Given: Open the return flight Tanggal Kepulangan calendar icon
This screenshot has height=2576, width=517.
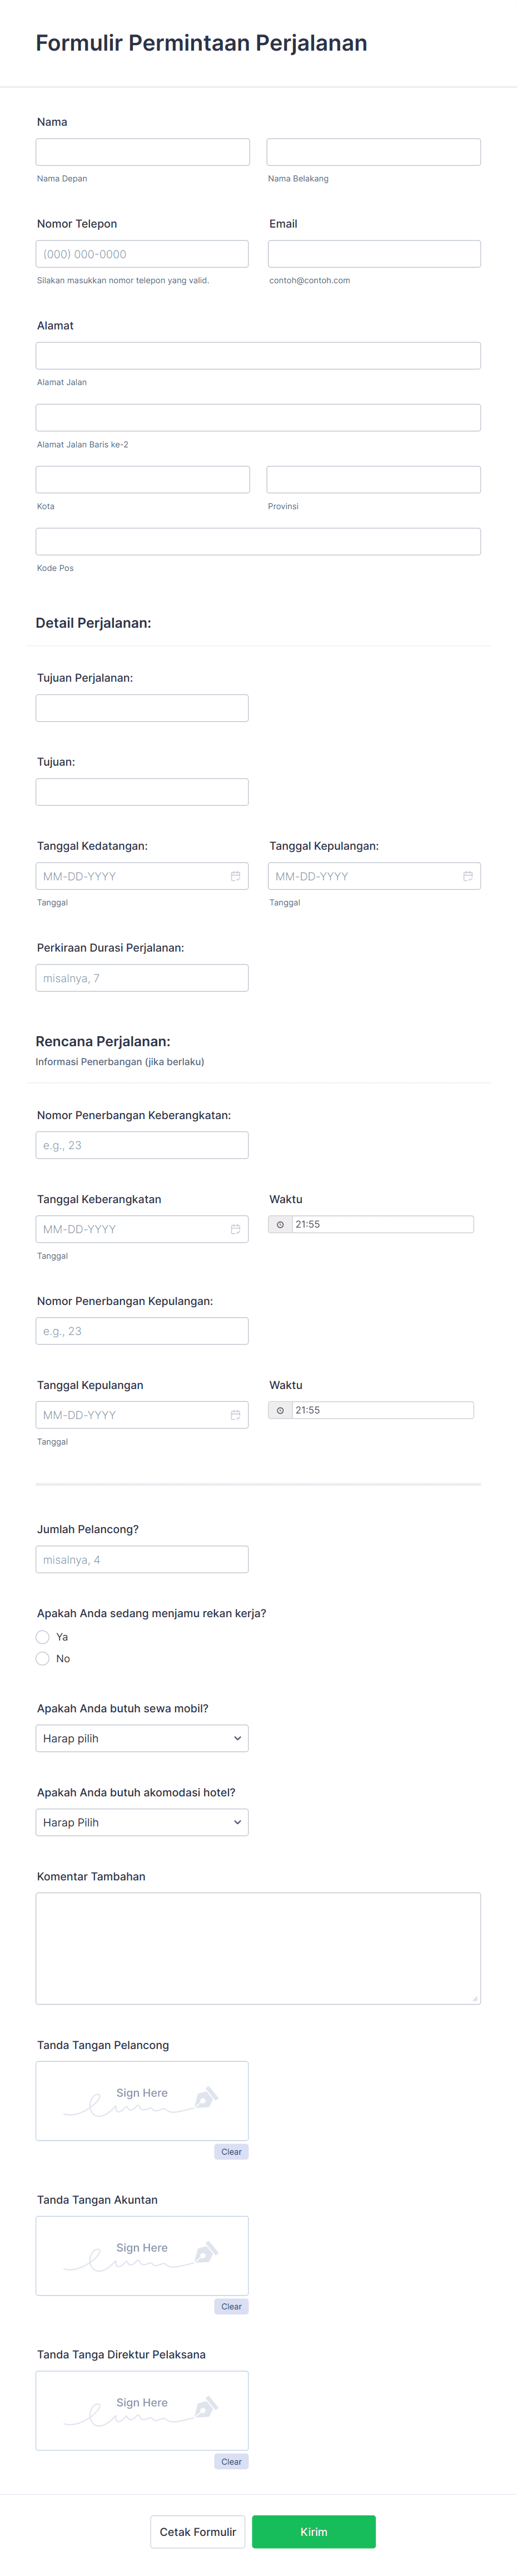Looking at the screenshot, I should click(x=236, y=1414).
